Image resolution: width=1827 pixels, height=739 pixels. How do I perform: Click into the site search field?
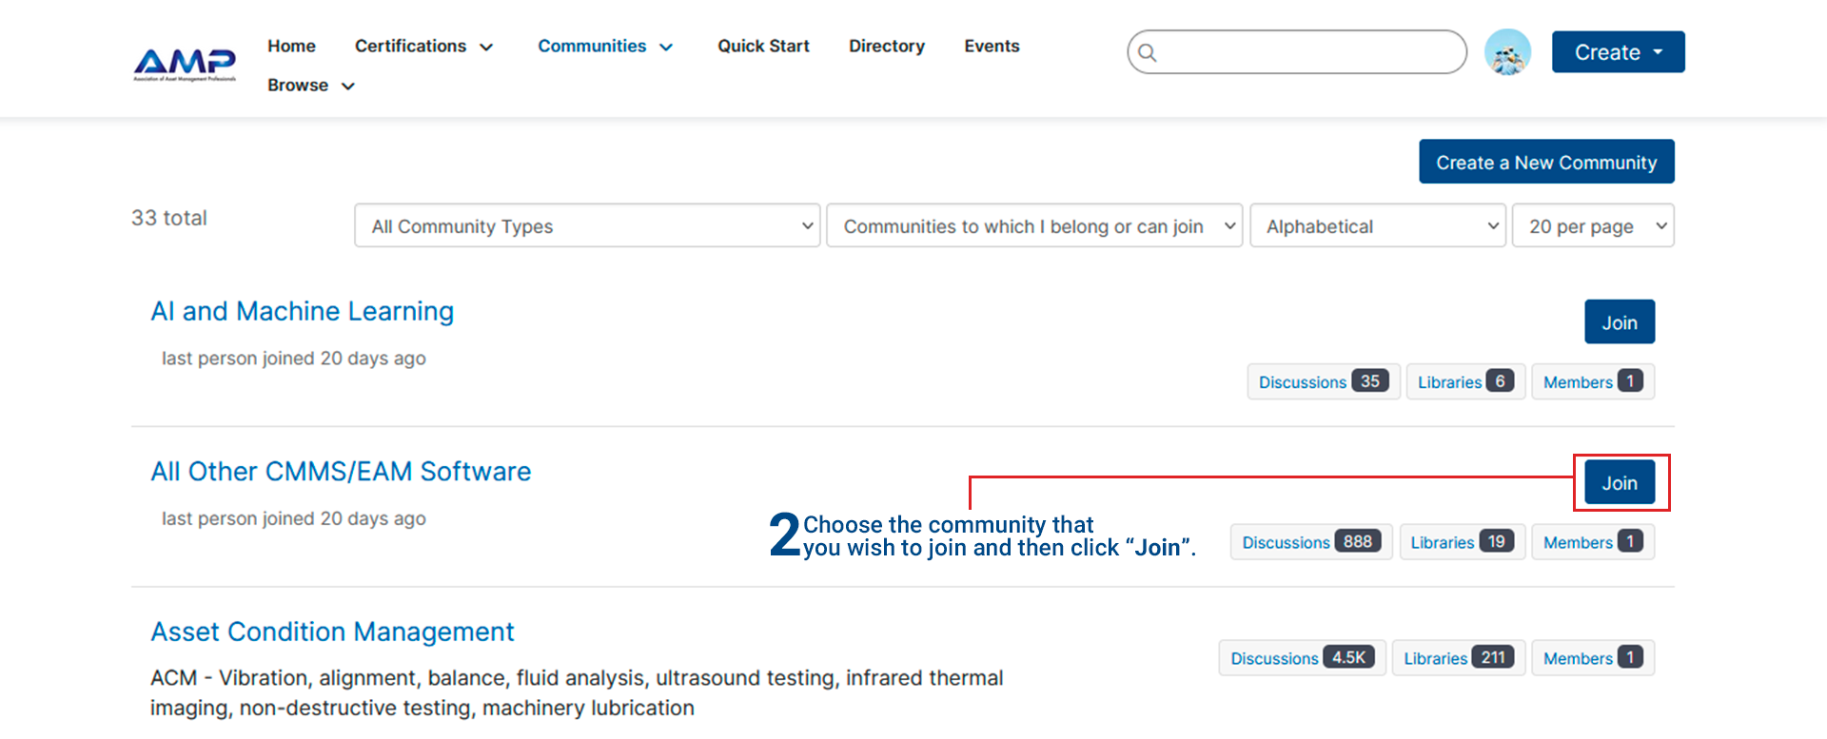point(1308,52)
